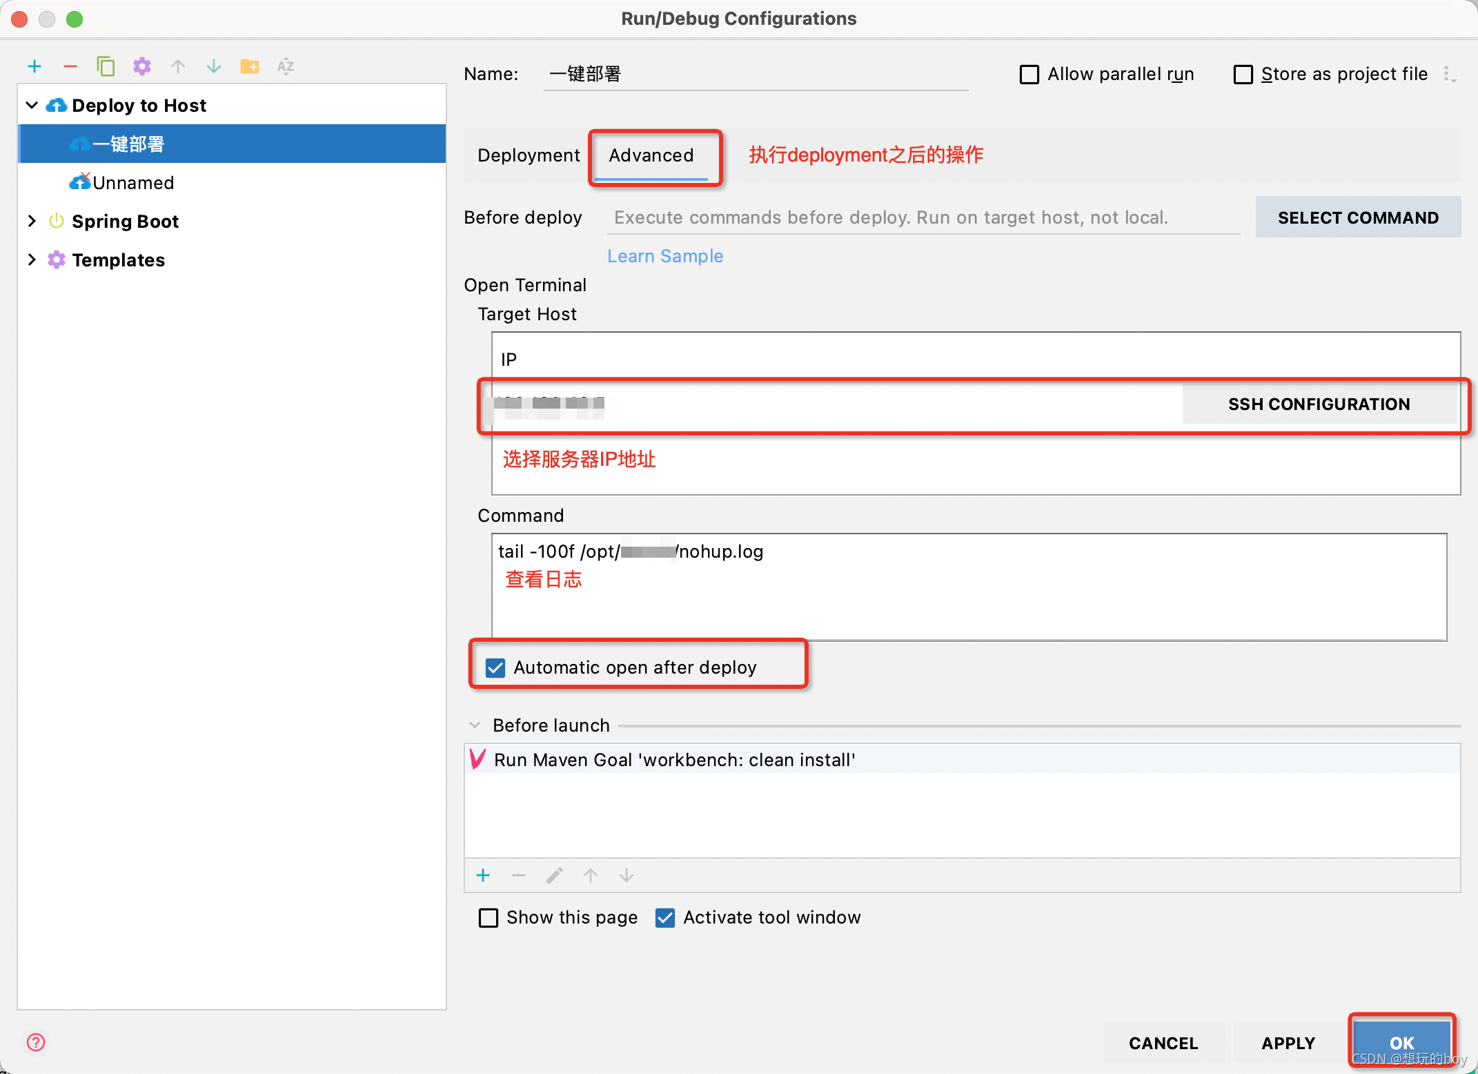Expand the Spring Boot tree node

point(32,221)
